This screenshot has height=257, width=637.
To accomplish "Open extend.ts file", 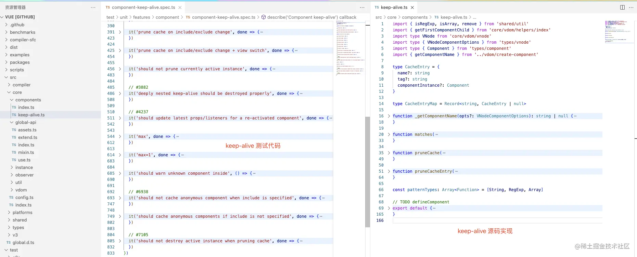I will (27, 137).
